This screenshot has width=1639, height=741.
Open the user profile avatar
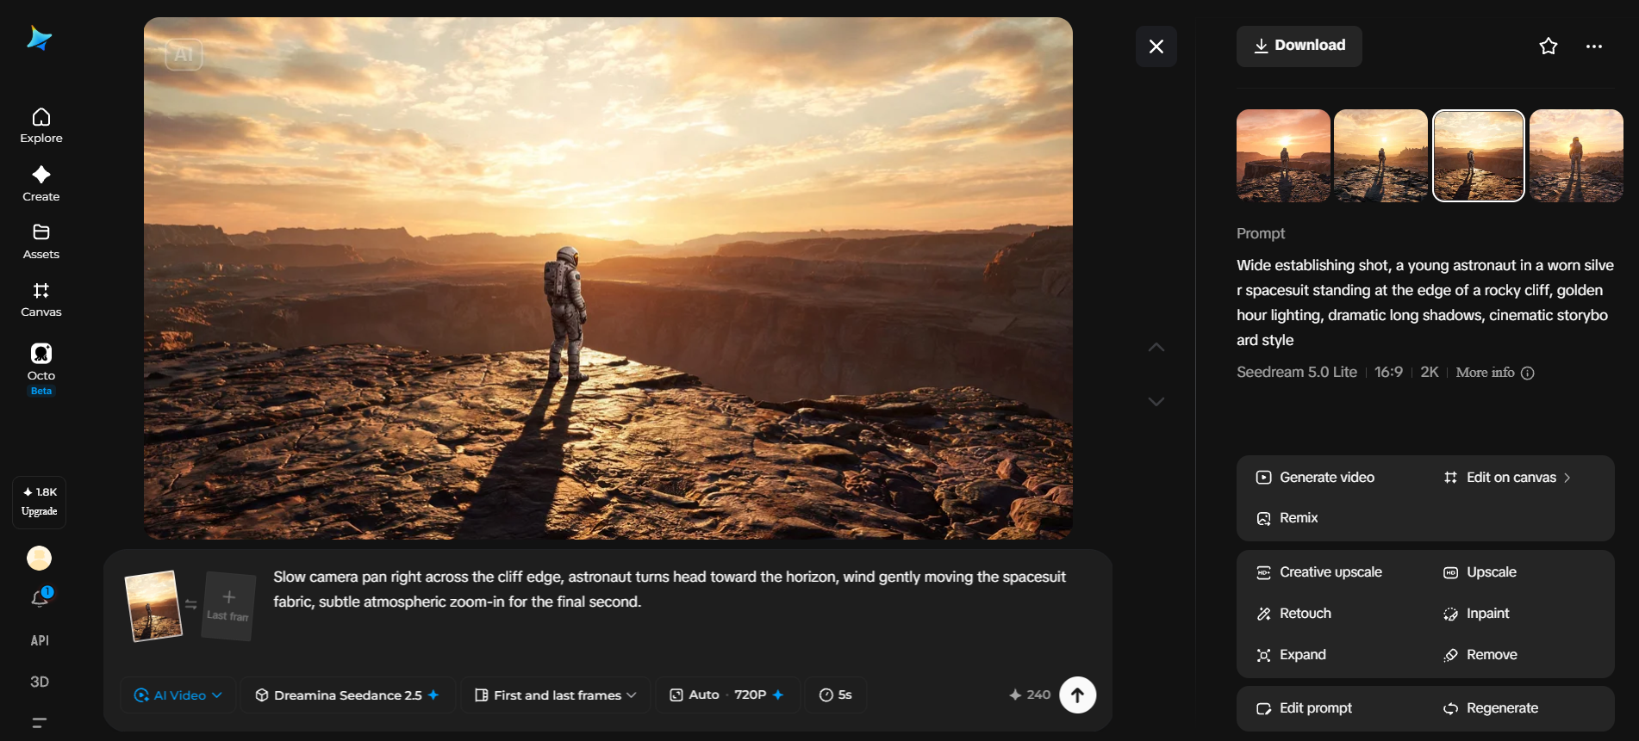pyautogui.click(x=40, y=559)
